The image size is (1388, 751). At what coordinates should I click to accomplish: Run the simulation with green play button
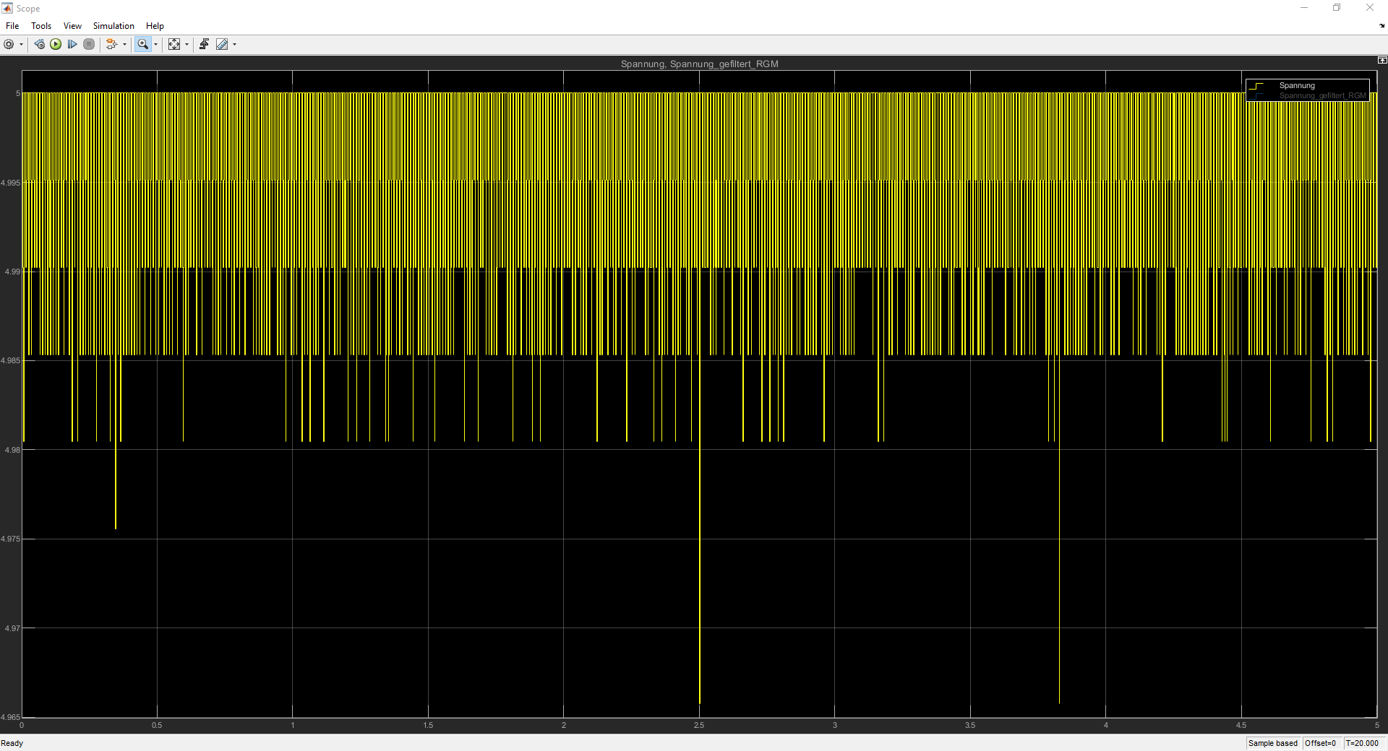click(x=56, y=44)
